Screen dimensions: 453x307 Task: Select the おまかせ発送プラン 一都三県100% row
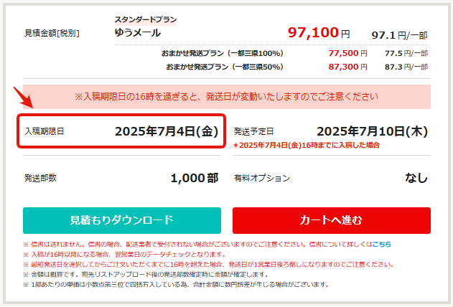click(x=294, y=53)
